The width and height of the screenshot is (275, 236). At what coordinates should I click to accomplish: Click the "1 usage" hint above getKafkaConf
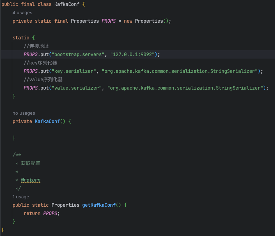pos(21,197)
